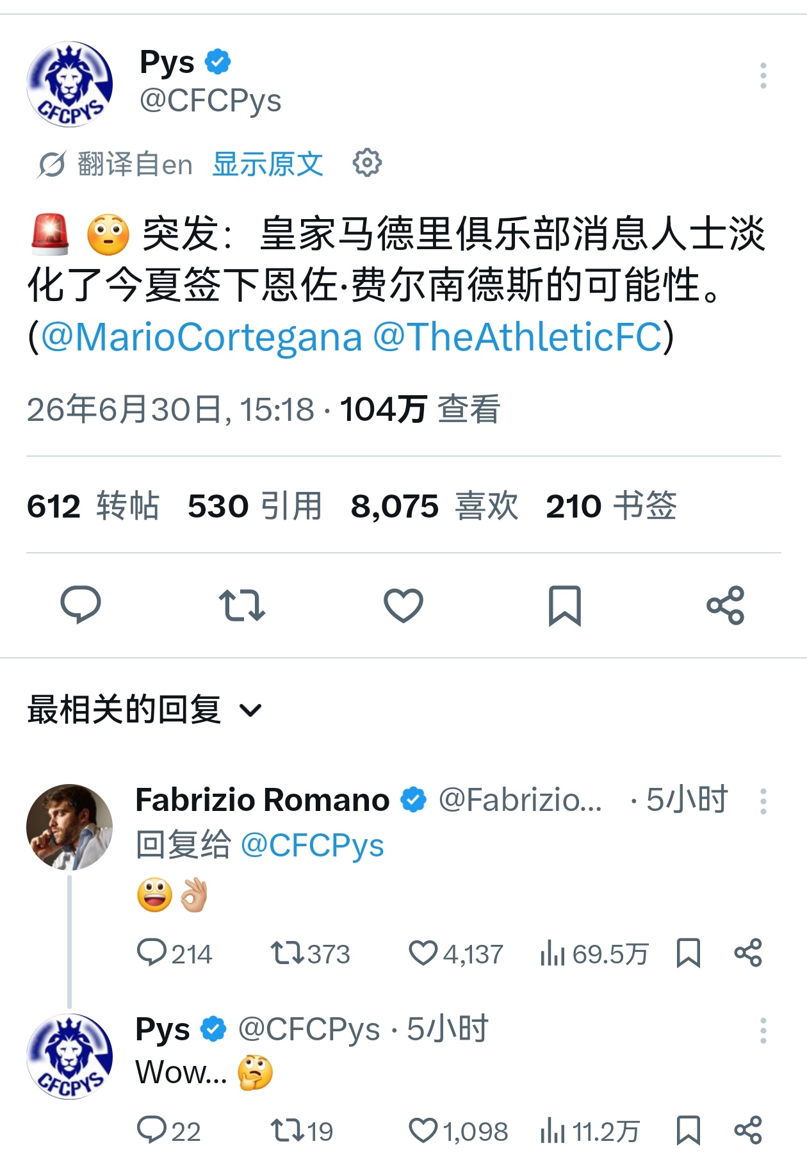Open @MarioCortegana mention link

tap(201, 337)
